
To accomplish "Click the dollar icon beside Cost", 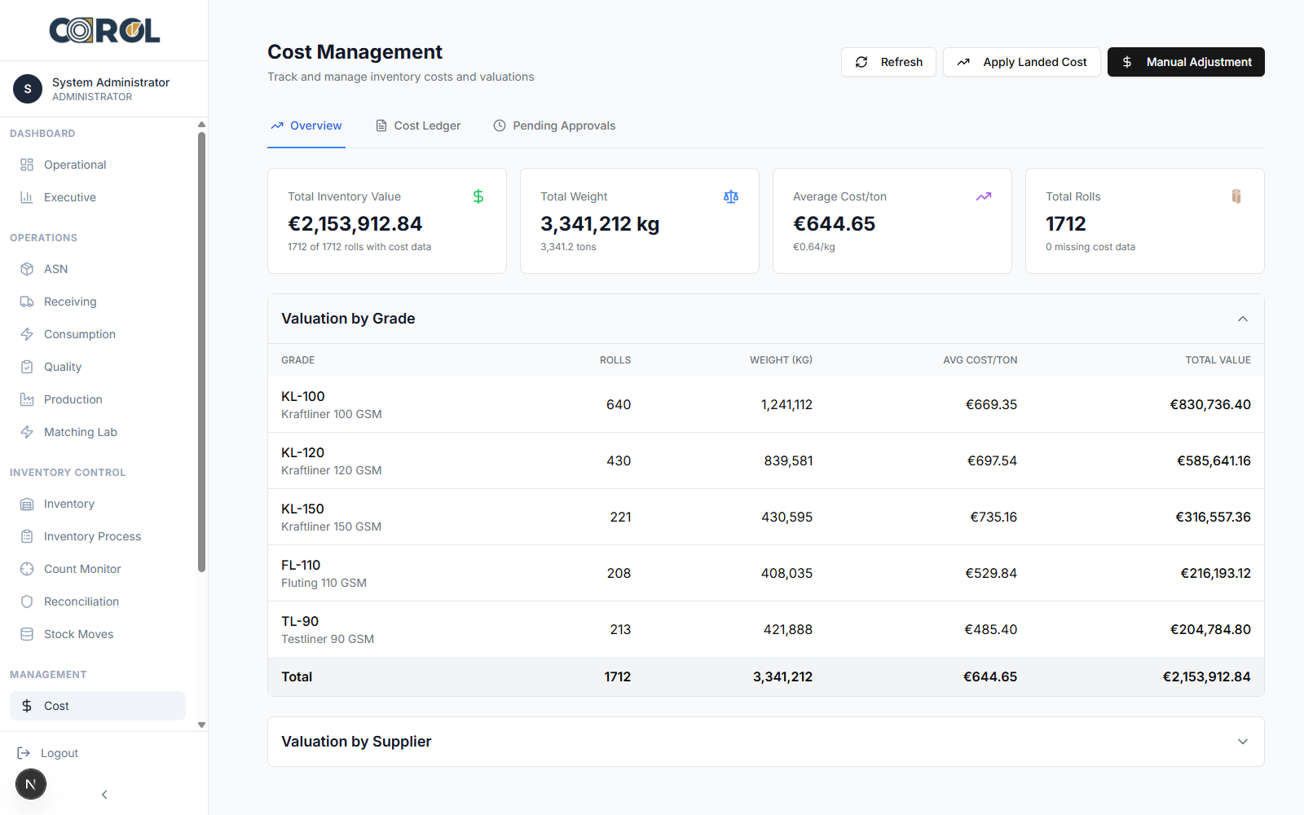I will [x=27, y=705].
